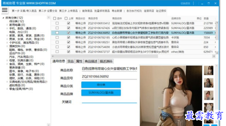Uncheck 上架 for item ZQ210106167426
Image resolution: width=226 pixels, height=126 pixels.
click(68, 28)
